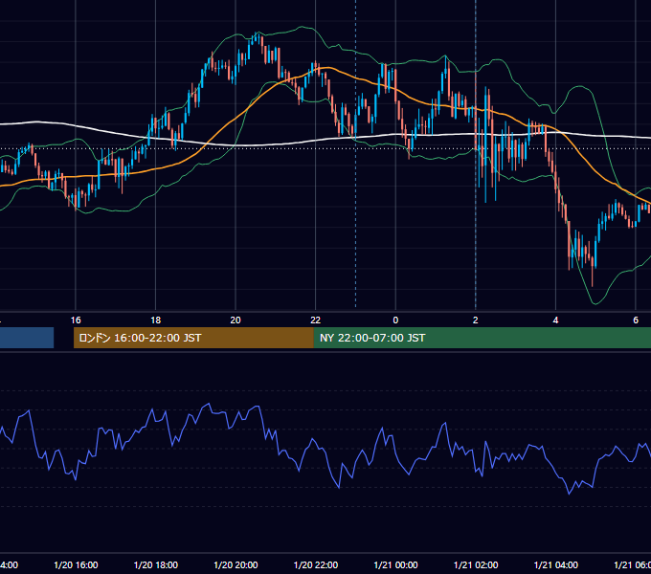This screenshot has height=574, width=651.
Task: Click the 20 hour label on chart axis
Action: [x=236, y=320]
